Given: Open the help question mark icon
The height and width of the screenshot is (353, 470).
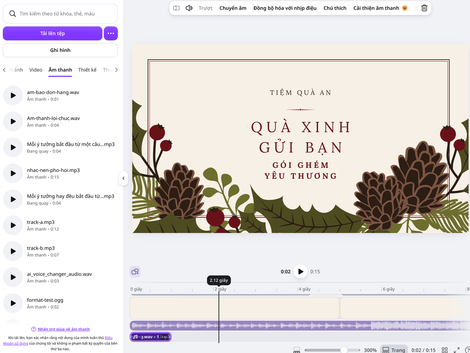Looking at the screenshot, I should point(468,350).
